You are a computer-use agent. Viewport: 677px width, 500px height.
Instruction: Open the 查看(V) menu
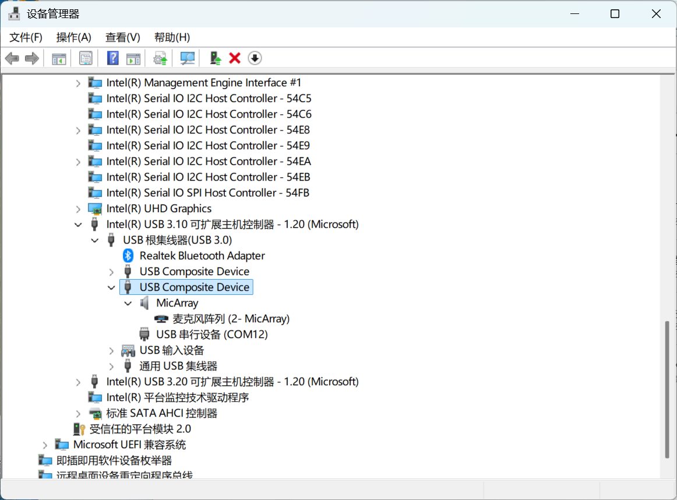122,37
